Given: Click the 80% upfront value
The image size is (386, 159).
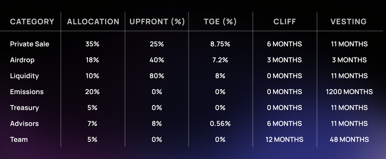Looking at the screenshot, I should 157,76.
